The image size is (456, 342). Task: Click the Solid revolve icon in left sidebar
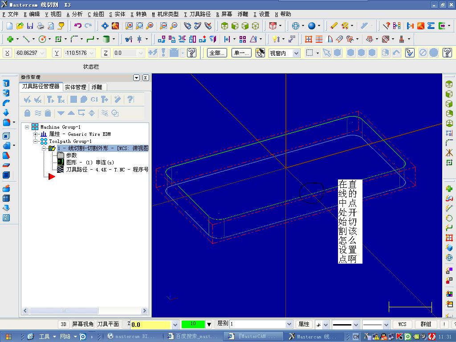click(6, 93)
